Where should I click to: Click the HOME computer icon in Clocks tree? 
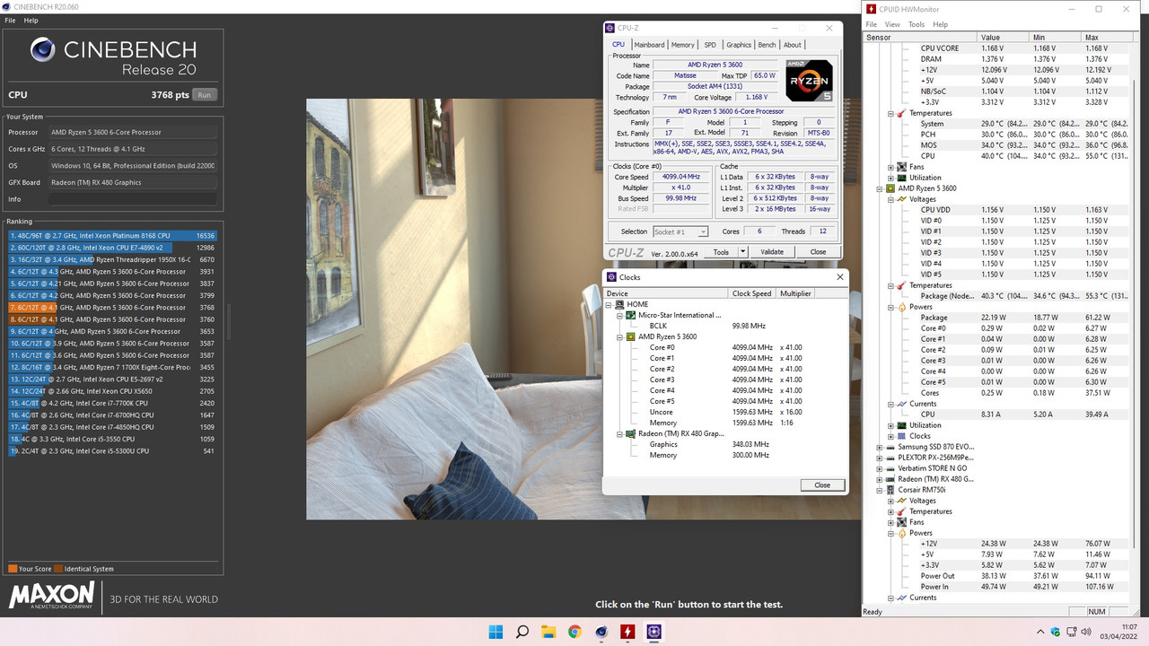coord(620,304)
